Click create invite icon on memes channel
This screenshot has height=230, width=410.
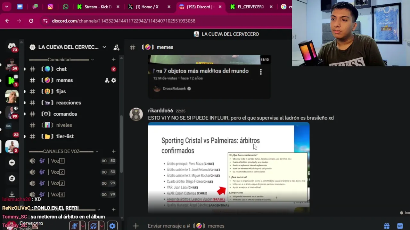pyautogui.click(x=107, y=80)
